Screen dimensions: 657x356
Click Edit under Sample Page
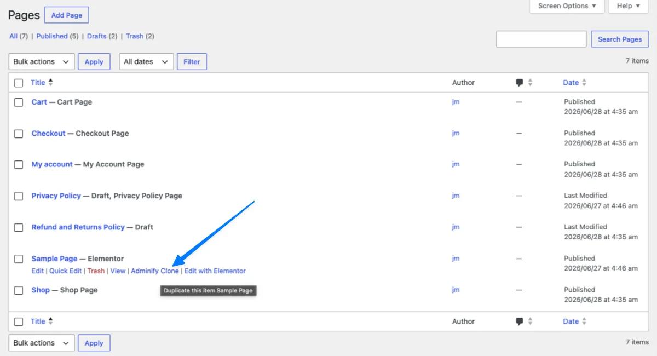(37, 271)
